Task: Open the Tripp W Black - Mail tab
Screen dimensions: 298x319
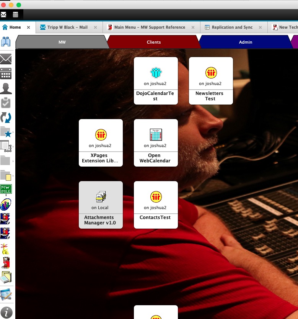Action: coord(67,28)
